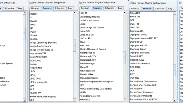This screenshot has width=183, height=103.
Task: Choose Metamorph STK format
Action: tap(88, 56)
